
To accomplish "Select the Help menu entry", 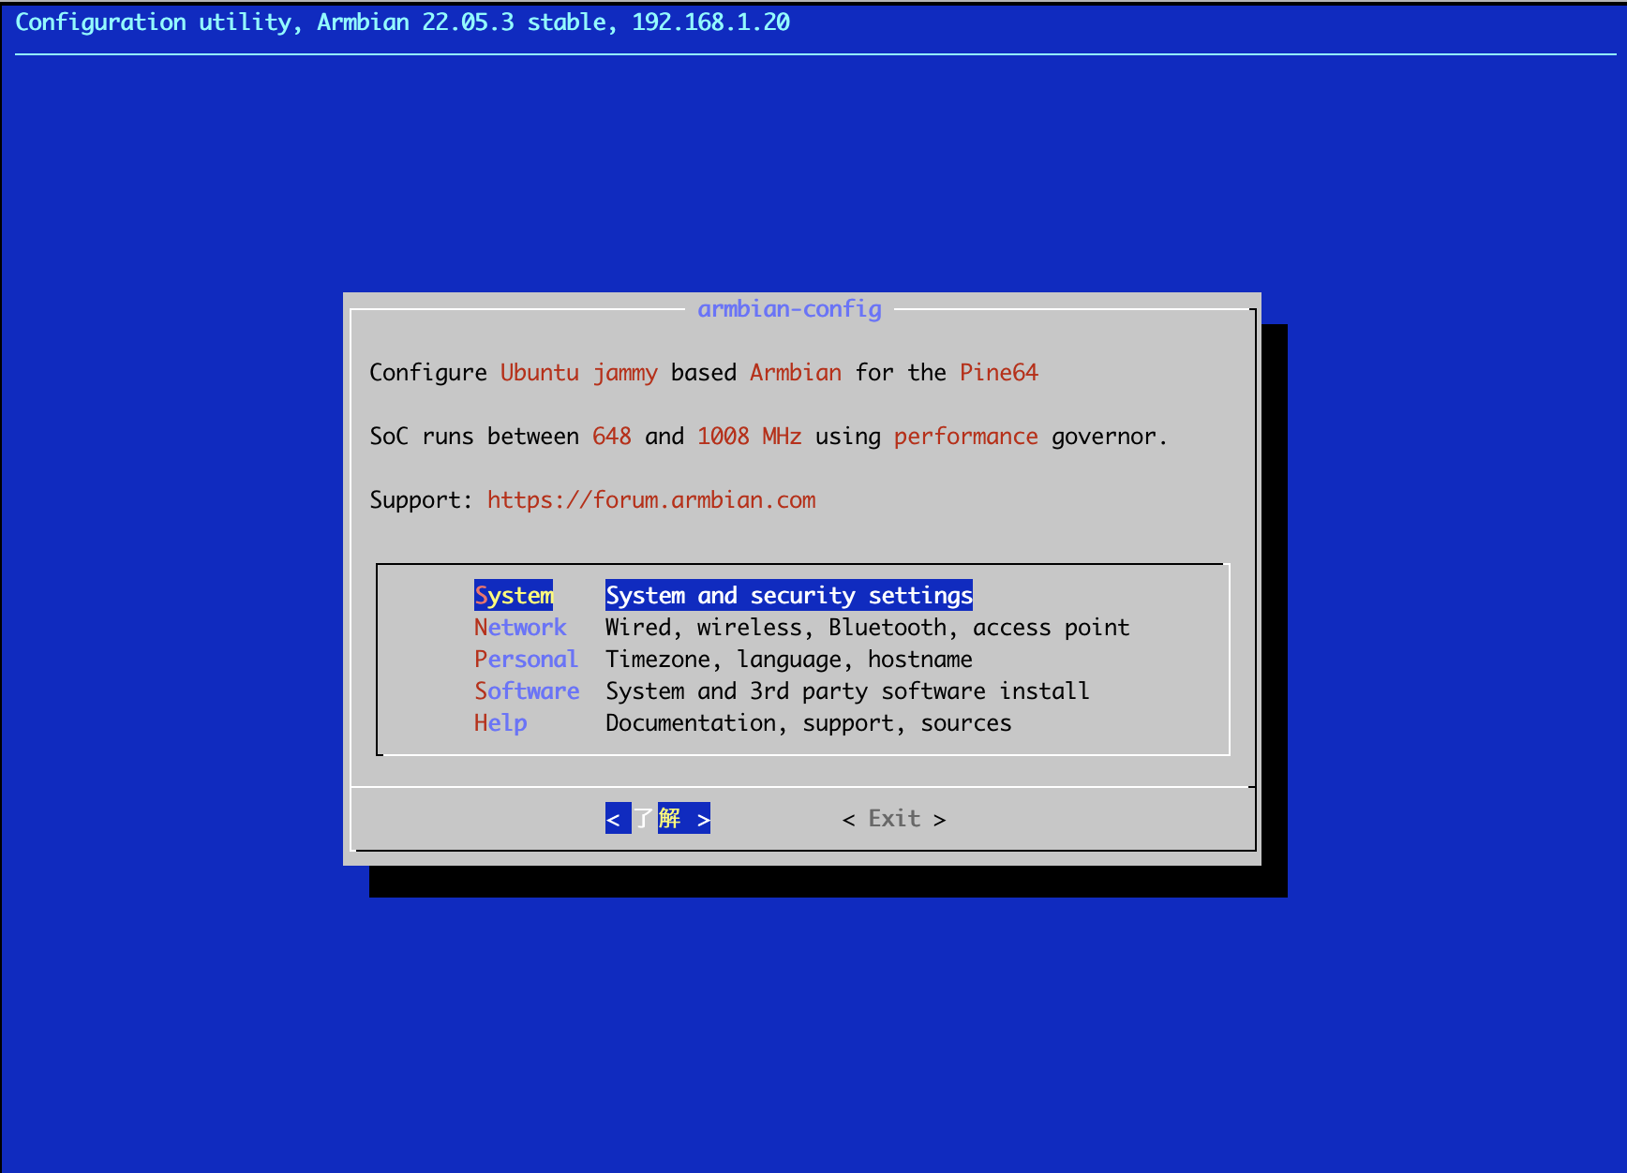I will pos(500,723).
